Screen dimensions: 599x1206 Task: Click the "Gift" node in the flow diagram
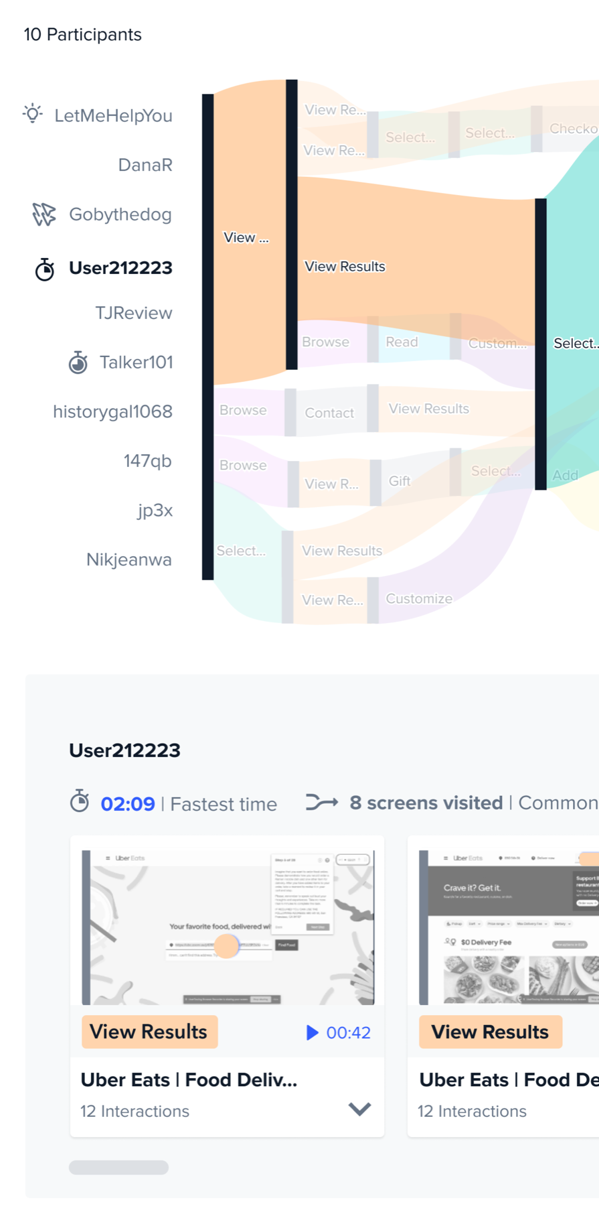tap(400, 481)
